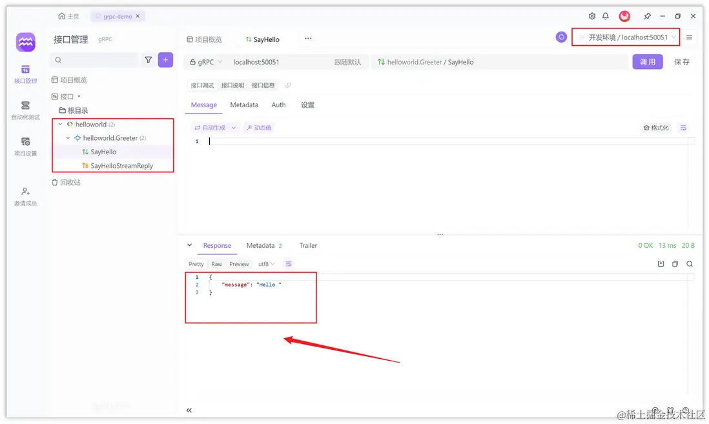This screenshot has width=709, height=424.
Task: Collapse the helloworld.Greeter service node
Action: (68, 138)
